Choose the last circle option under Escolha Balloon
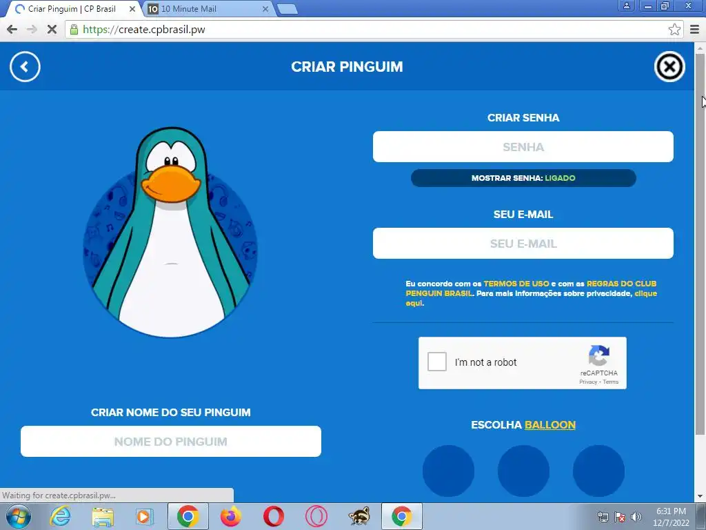The height and width of the screenshot is (530, 706). pos(598,471)
